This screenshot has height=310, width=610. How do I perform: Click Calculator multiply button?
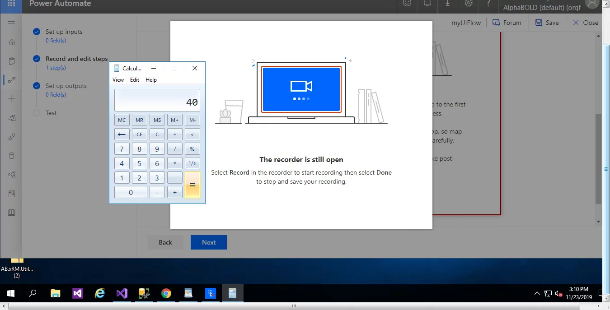click(175, 163)
